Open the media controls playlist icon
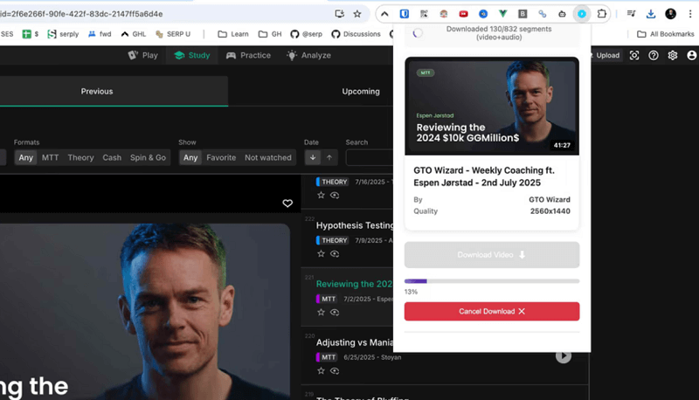The image size is (699, 400). pos(631,14)
